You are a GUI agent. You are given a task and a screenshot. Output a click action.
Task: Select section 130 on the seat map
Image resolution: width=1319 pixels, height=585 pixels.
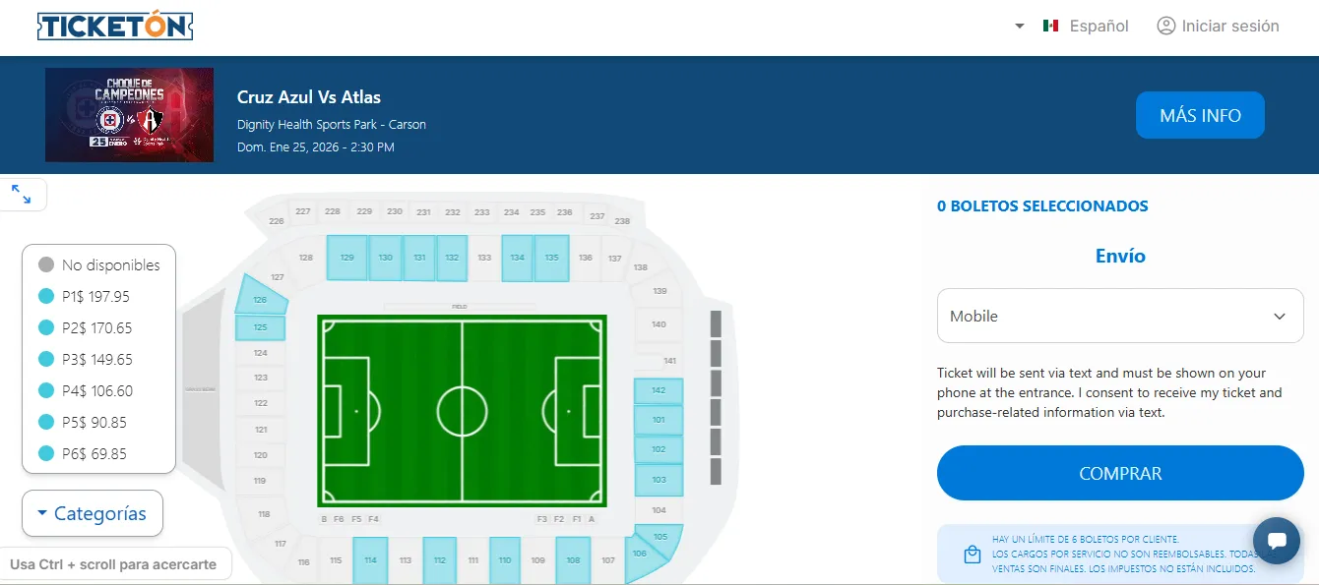pos(385,258)
